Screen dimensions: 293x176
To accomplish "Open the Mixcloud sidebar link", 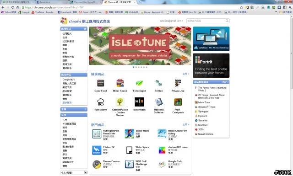I will [x=203, y=125].
